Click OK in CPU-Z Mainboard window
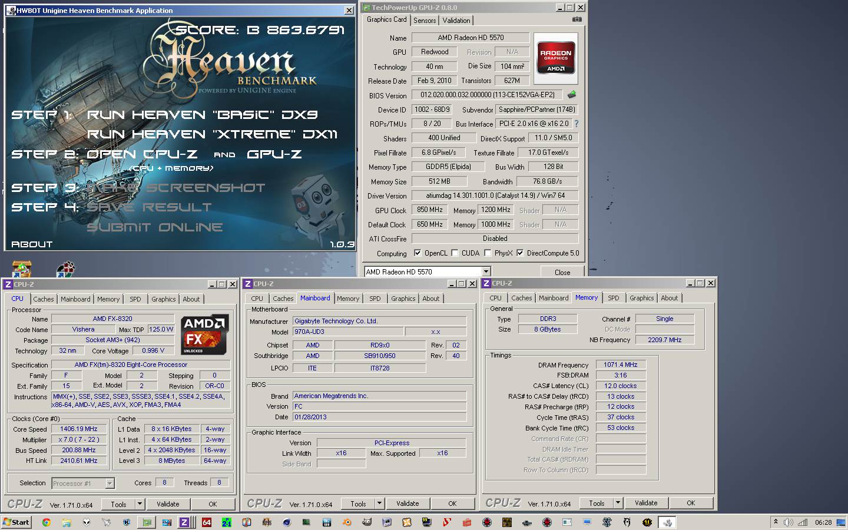This screenshot has width=848, height=530. (452, 503)
